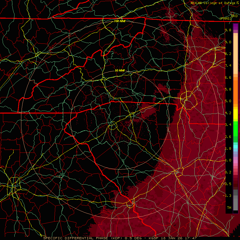The image size is (240, 240).
Task: Click the 6.6 value on the scale
Action: click(228, 77)
